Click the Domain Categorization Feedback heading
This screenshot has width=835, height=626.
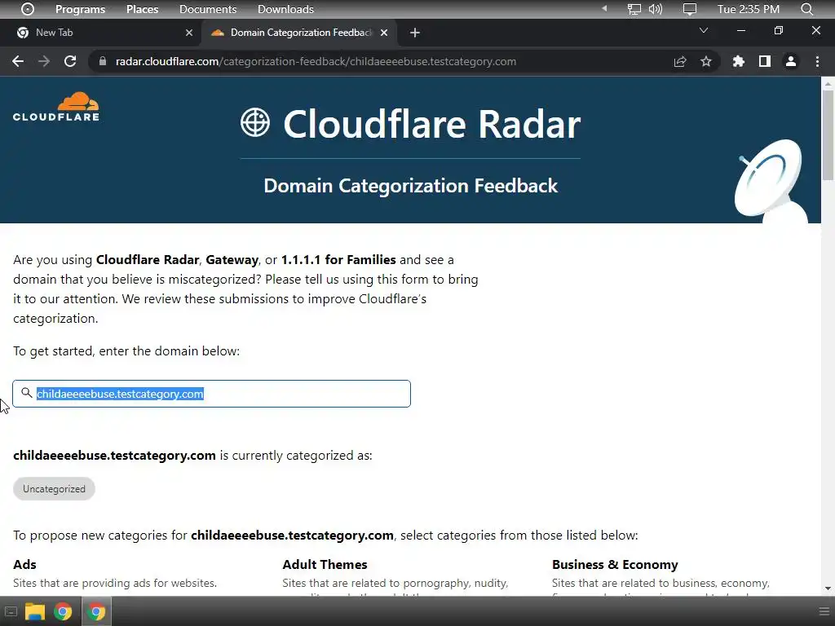pos(411,186)
